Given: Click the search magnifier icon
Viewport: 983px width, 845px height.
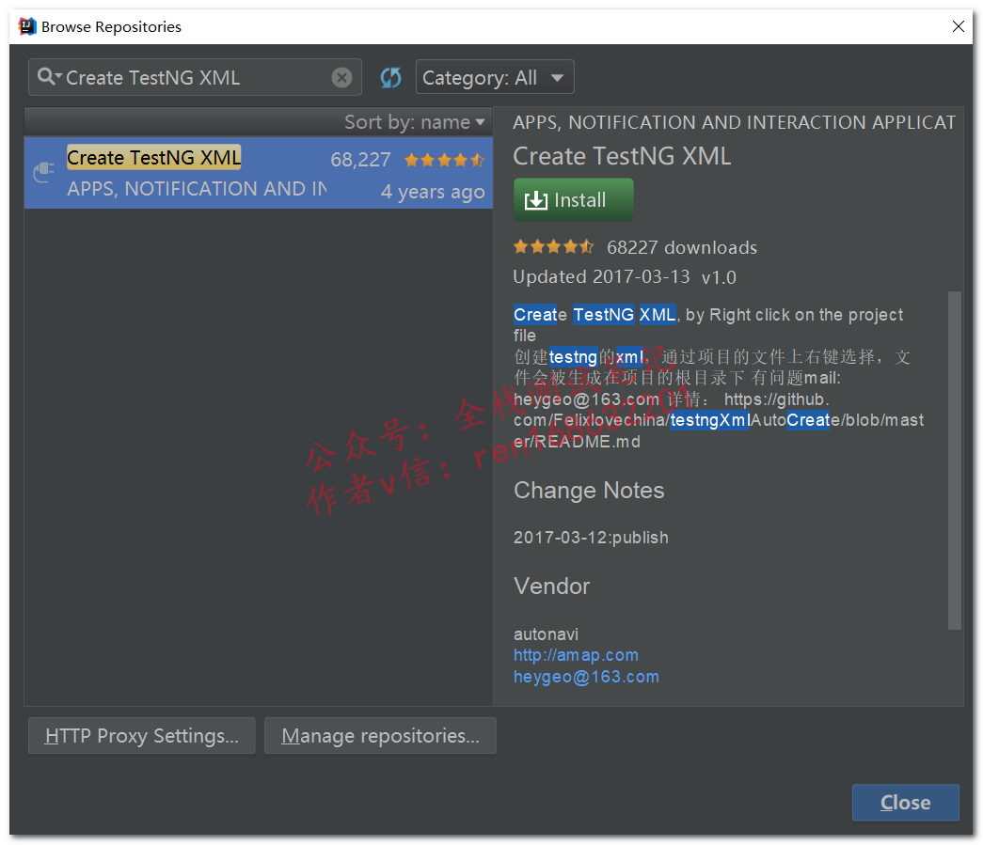Looking at the screenshot, I should (x=49, y=77).
